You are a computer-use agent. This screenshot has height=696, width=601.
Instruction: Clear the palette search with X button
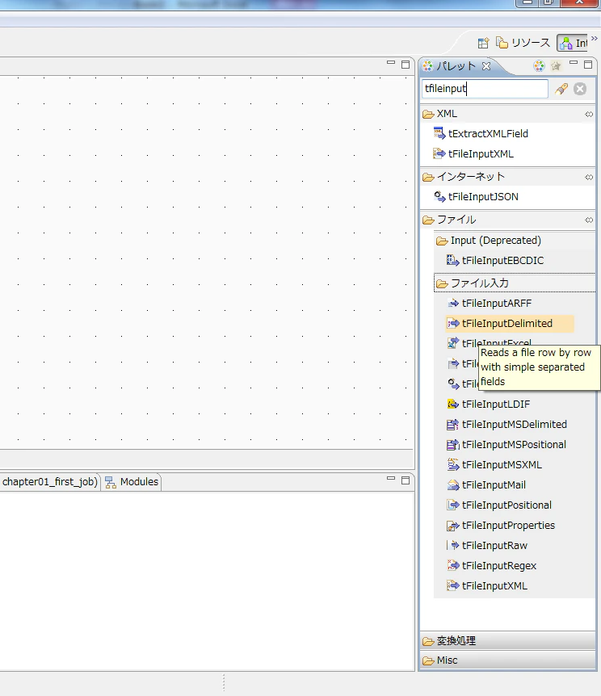click(580, 89)
